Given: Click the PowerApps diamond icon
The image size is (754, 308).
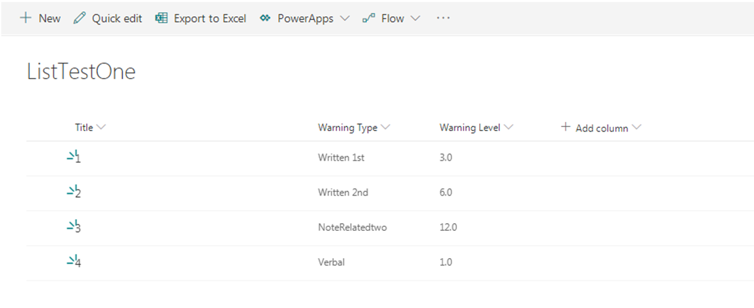Looking at the screenshot, I should coord(265,18).
